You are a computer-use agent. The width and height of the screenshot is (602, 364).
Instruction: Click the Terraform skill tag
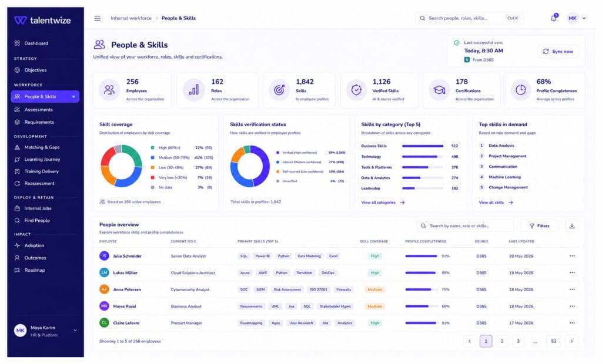point(304,273)
